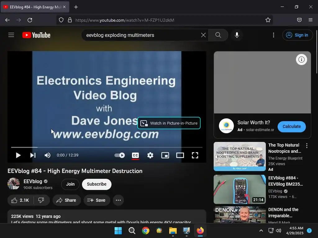Open EEVblog #884 BM235 thumbnail
Image resolution: width=318 pixels, height=238 pixels.
pyautogui.click(x=240, y=189)
